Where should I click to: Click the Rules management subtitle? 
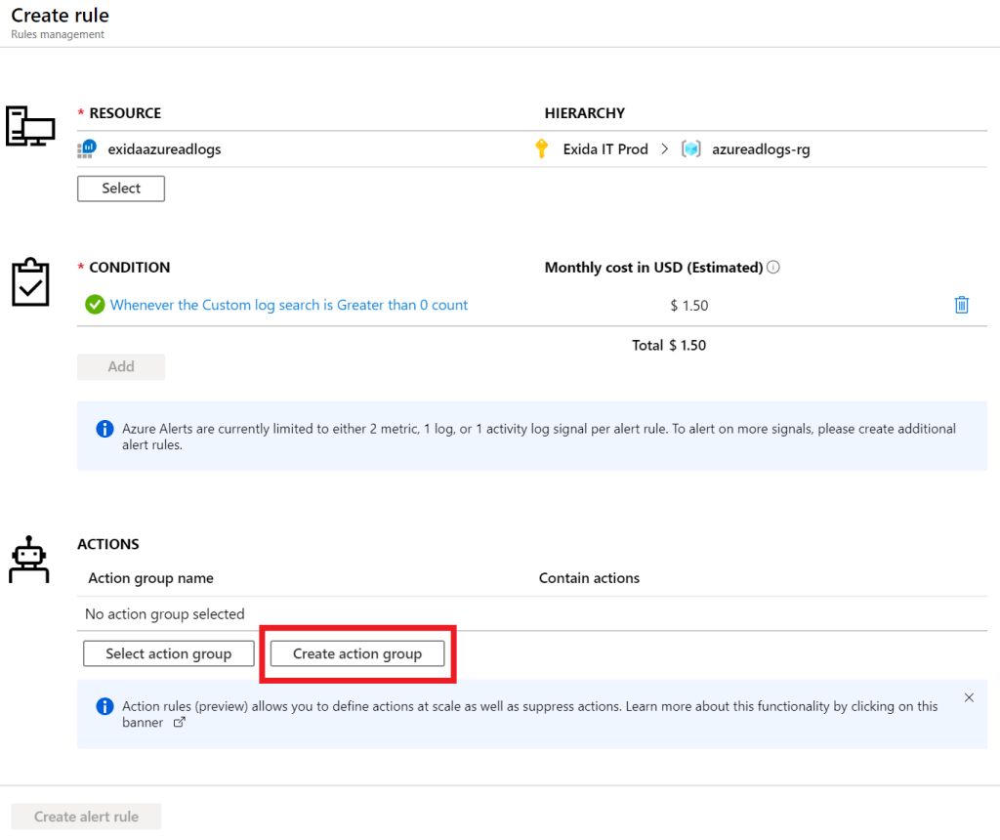(x=57, y=34)
